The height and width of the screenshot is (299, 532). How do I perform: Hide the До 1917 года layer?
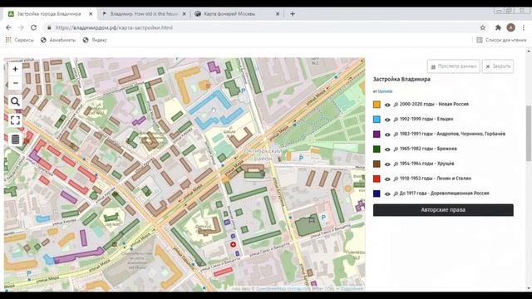[387, 194]
